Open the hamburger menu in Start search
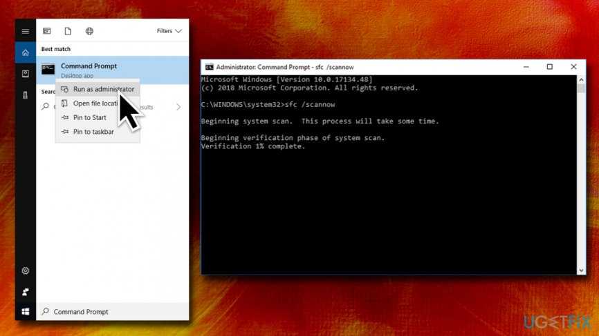 [25, 31]
